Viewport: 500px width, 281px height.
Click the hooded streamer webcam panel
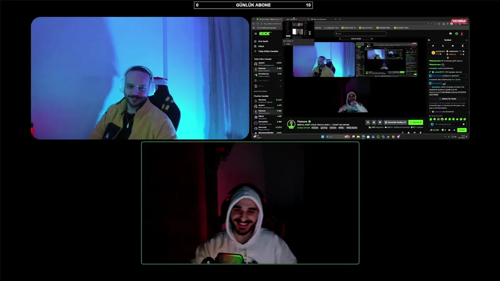pyautogui.click(x=250, y=203)
